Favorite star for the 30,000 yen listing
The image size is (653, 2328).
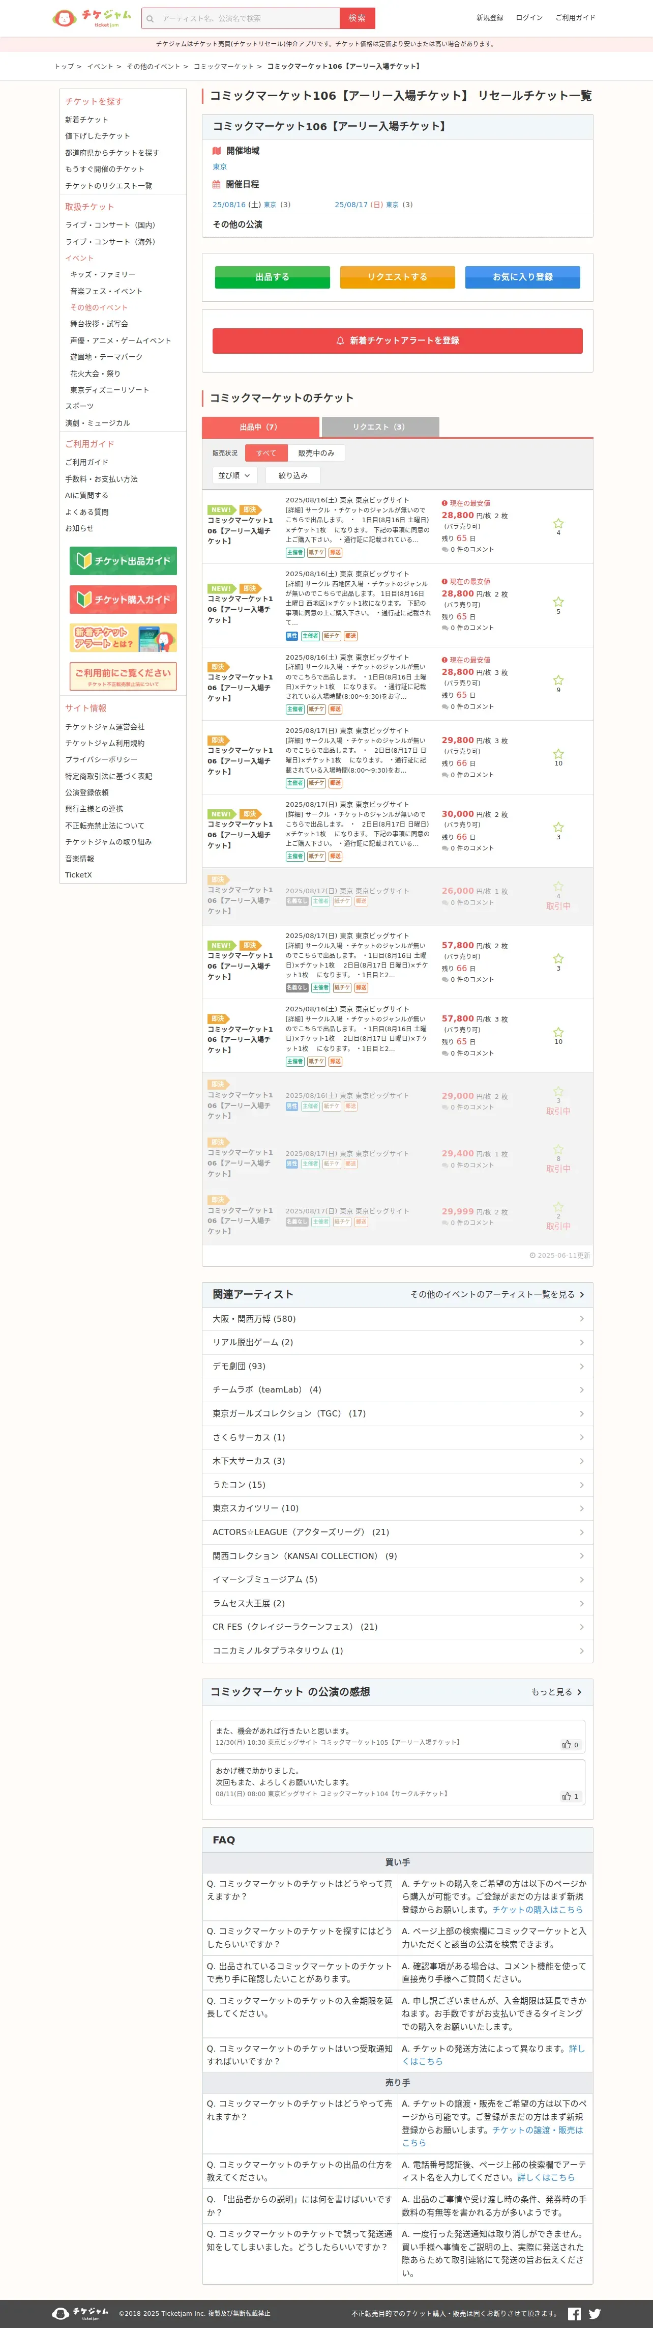pyautogui.click(x=558, y=827)
